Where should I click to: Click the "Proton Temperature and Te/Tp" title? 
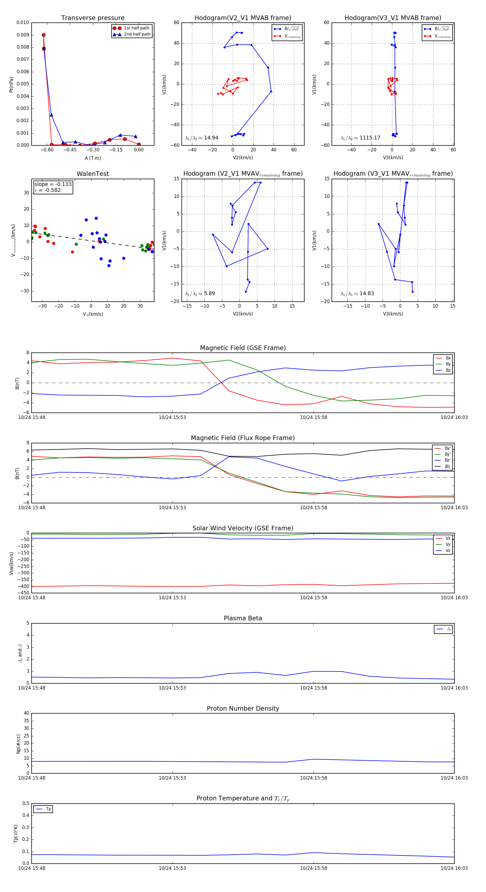[243, 798]
